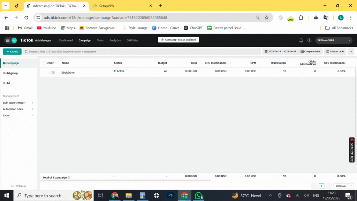Switch to the Dashboard tab
The image size is (357, 201).
(x=66, y=40)
